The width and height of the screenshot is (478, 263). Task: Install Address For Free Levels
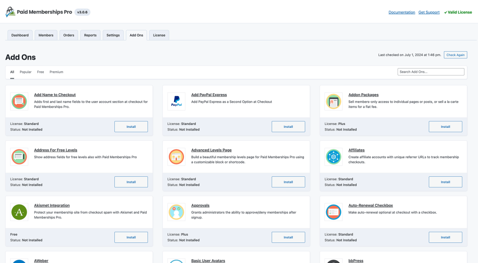coord(131,182)
